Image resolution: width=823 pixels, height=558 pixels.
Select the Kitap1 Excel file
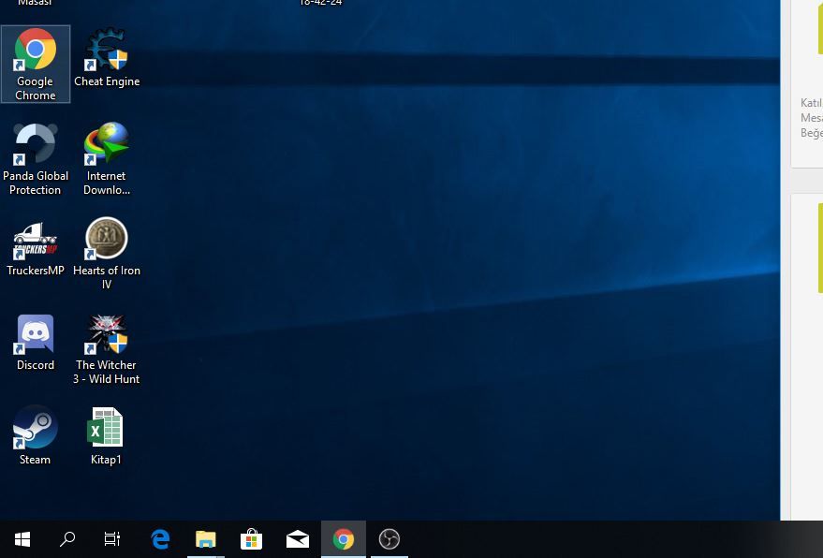pyautogui.click(x=106, y=435)
